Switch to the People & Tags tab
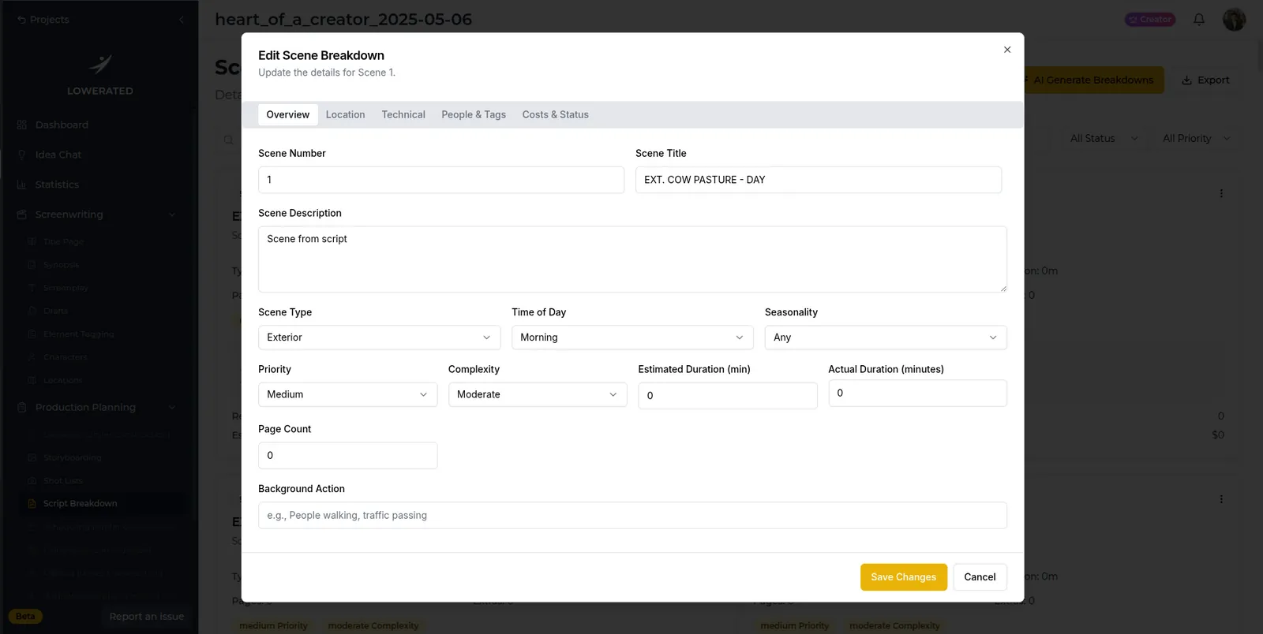Screen dimensions: 1263x634 (474, 115)
